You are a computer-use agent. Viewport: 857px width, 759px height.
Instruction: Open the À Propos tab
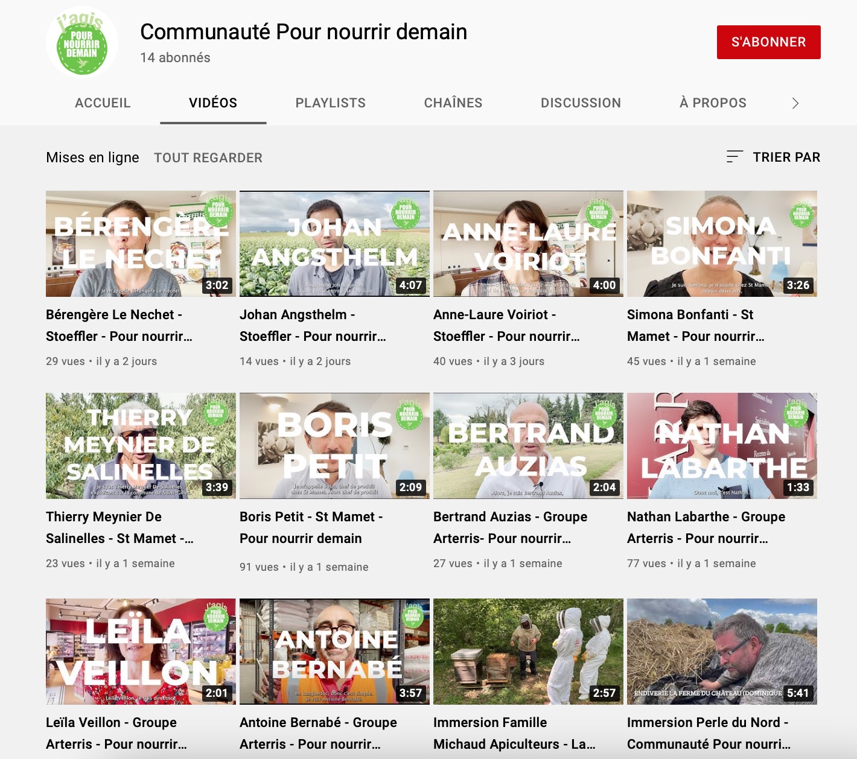(713, 103)
